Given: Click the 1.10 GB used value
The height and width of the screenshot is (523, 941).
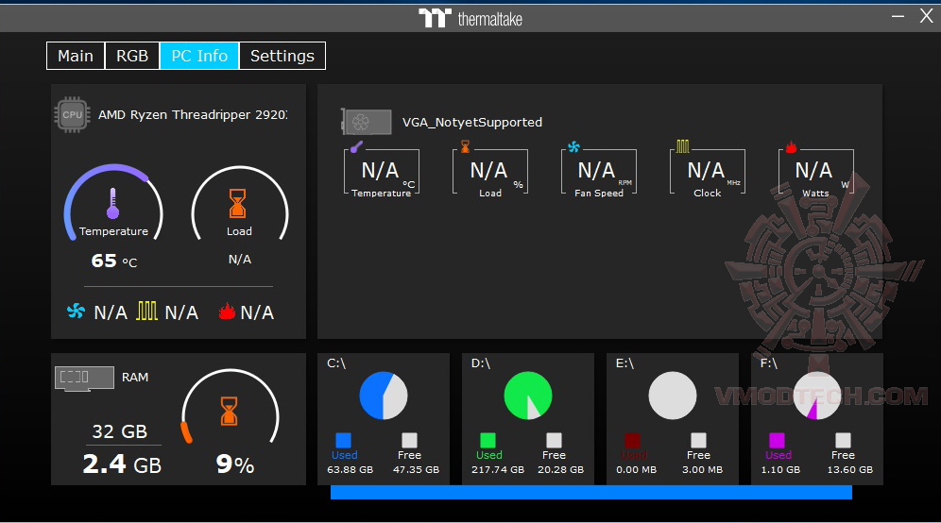Looking at the screenshot, I should 780,469.
